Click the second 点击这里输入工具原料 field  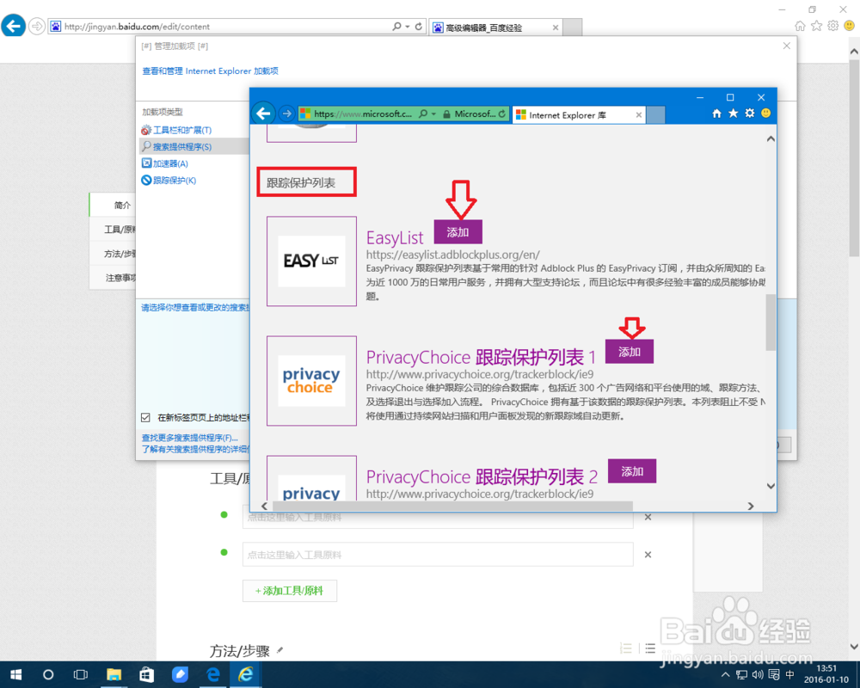(438, 555)
